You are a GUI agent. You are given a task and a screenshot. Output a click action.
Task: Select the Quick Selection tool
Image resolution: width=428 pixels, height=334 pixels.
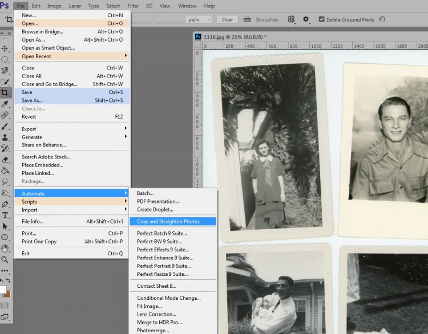5,82
